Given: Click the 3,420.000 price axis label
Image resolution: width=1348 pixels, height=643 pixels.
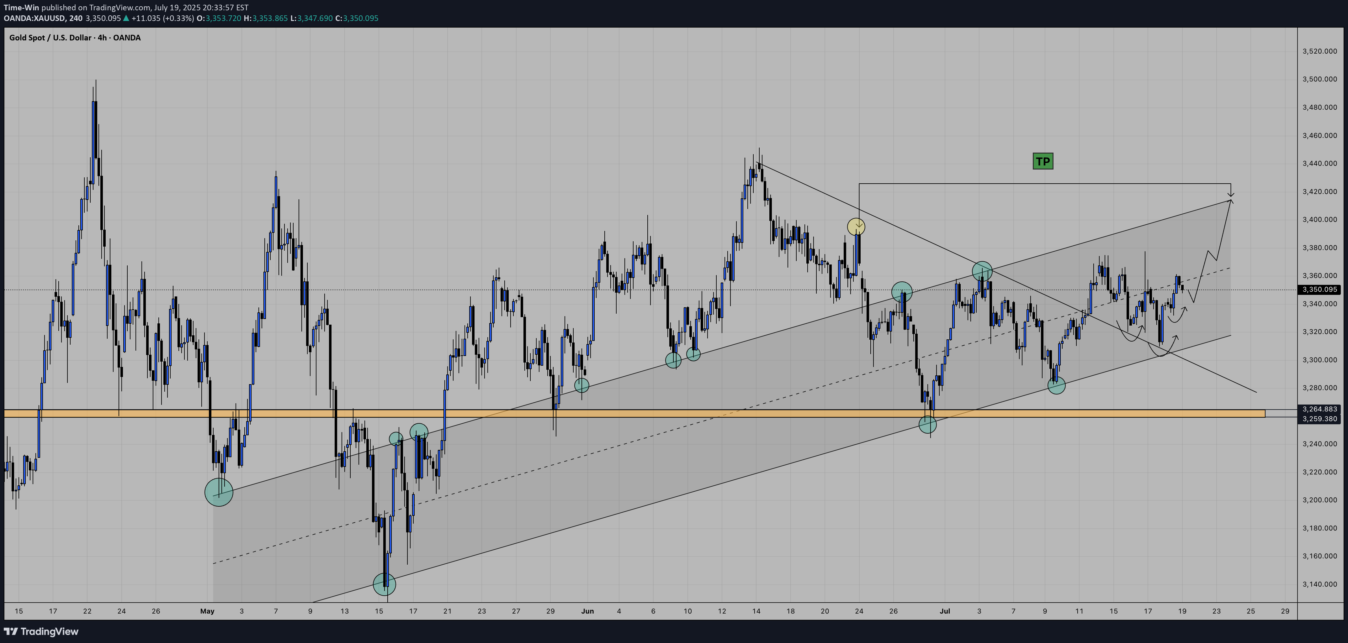Looking at the screenshot, I should (x=1319, y=191).
